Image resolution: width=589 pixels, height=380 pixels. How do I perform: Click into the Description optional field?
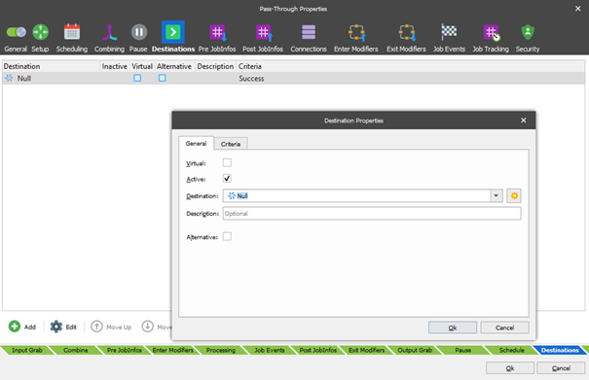[372, 214]
